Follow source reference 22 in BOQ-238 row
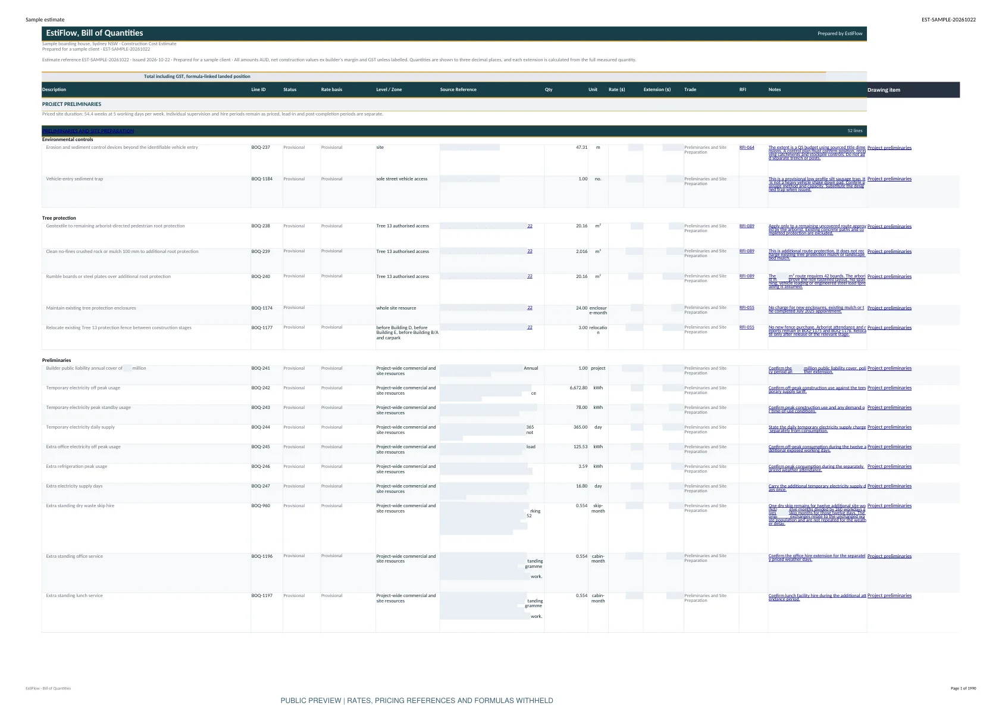Viewport: 1002px width, 709px height. click(x=530, y=226)
